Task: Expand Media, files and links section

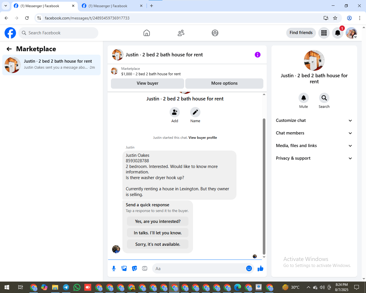Action: [314, 146]
